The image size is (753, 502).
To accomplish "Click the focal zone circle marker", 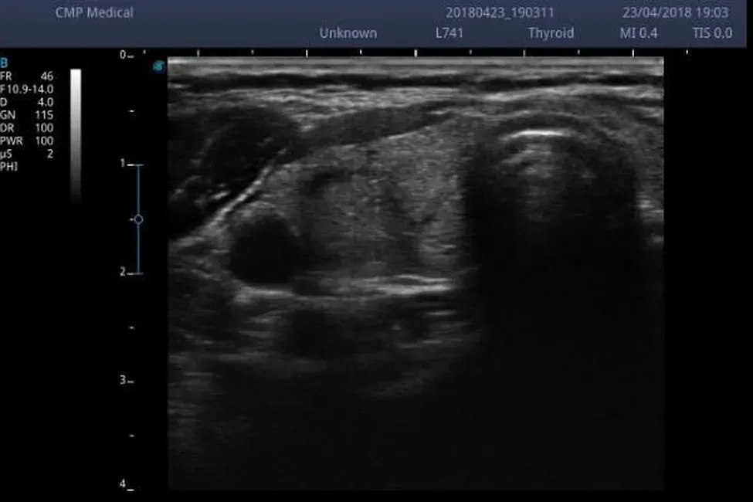I will [x=138, y=219].
